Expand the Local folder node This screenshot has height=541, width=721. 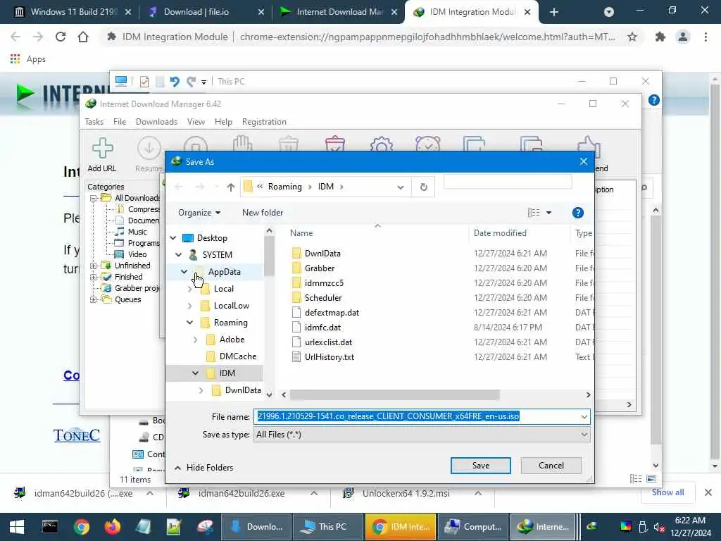pos(189,289)
